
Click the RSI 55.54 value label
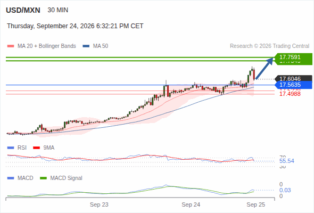pos(287,161)
